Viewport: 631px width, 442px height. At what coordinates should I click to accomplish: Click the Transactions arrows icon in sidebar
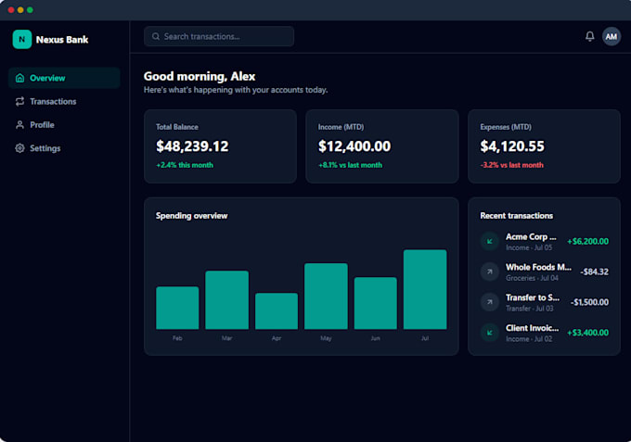(19, 101)
